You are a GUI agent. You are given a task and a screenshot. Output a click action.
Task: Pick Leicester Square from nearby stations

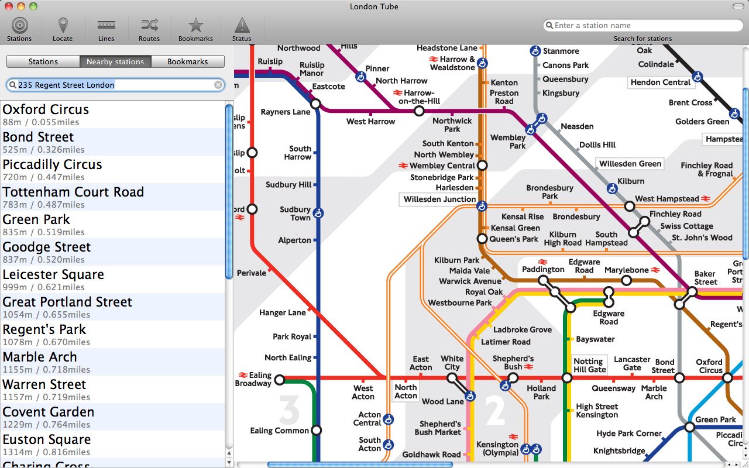point(112,280)
